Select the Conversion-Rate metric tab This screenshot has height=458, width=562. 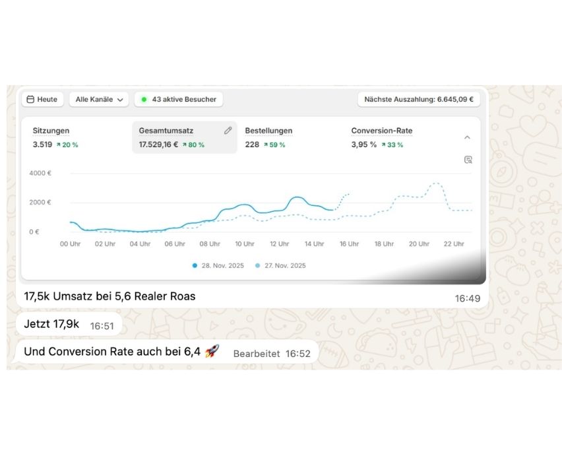(396, 138)
